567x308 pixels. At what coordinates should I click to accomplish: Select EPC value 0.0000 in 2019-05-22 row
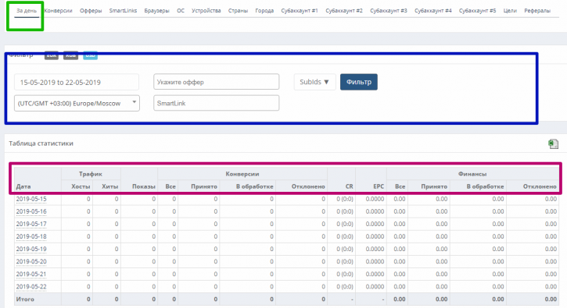point(375,287)
